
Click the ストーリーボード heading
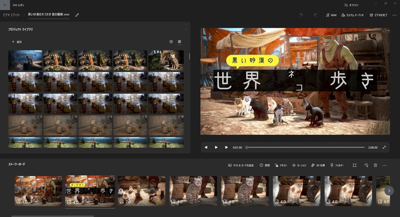[17, 164]
